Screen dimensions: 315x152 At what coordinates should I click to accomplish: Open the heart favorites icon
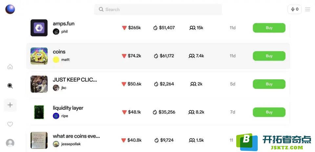pyautogui.click(x=10, y=124)
